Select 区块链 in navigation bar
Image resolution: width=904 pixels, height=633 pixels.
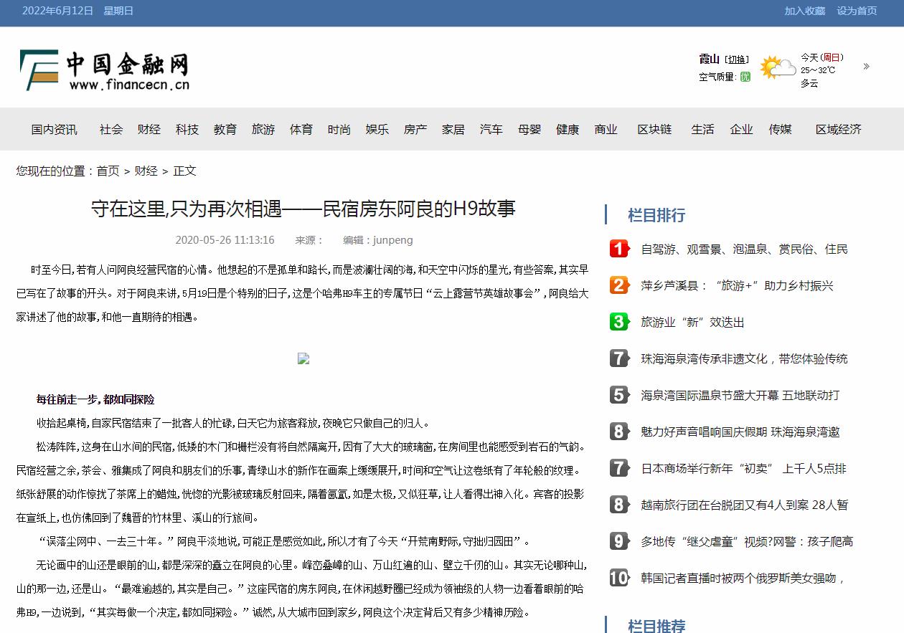tap(655, 129)
